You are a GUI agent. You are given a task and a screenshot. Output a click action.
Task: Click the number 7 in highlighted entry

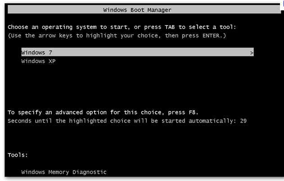(50, 53)
